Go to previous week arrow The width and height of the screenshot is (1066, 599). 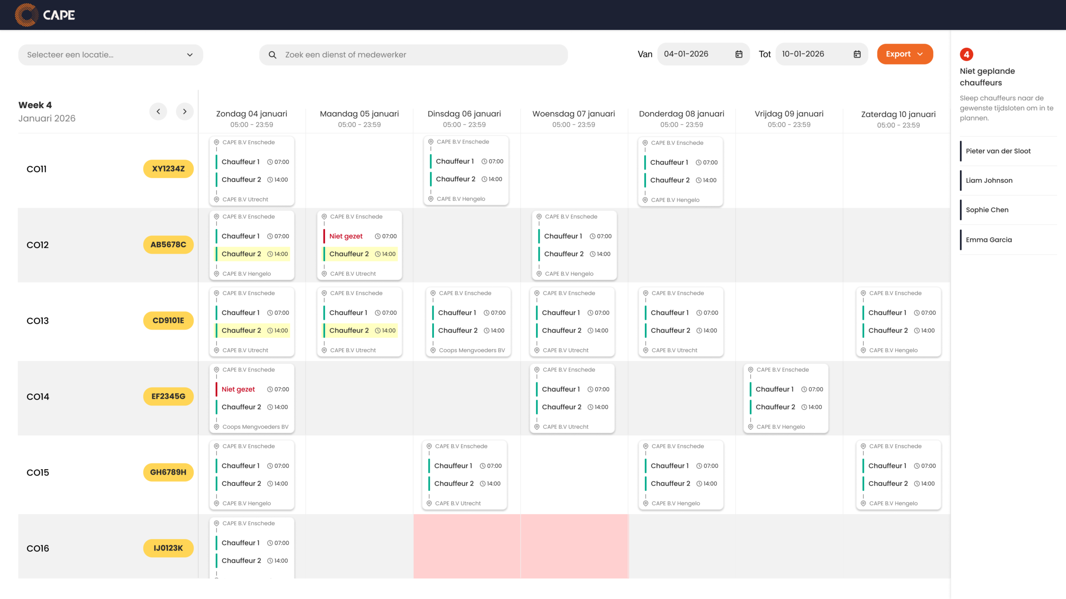[158, 111]
